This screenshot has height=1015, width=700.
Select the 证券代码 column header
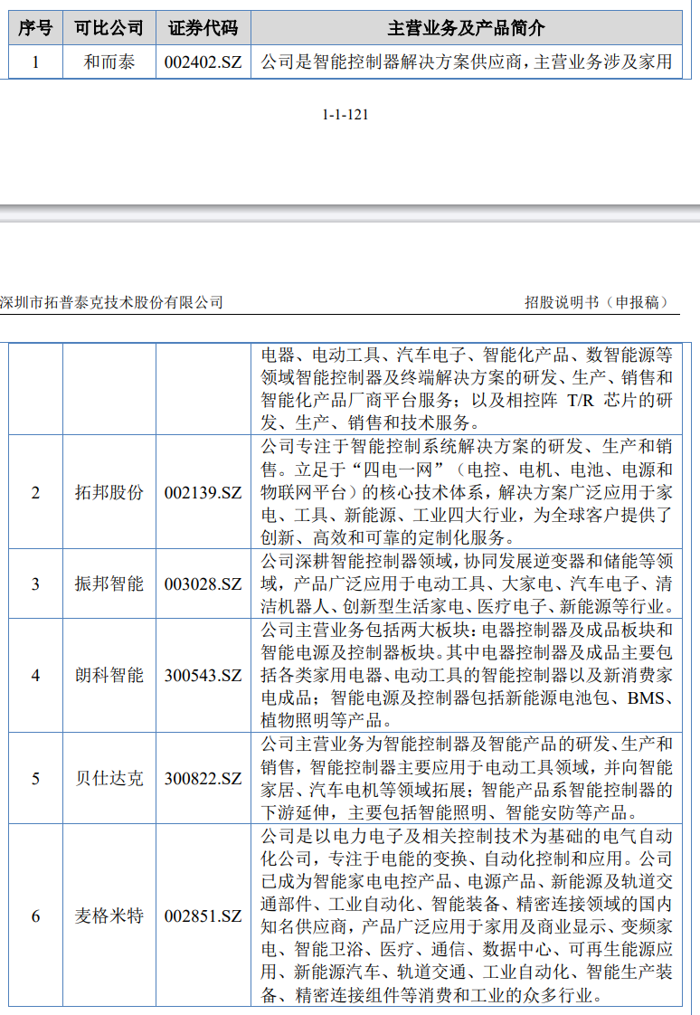click(203, 28)
